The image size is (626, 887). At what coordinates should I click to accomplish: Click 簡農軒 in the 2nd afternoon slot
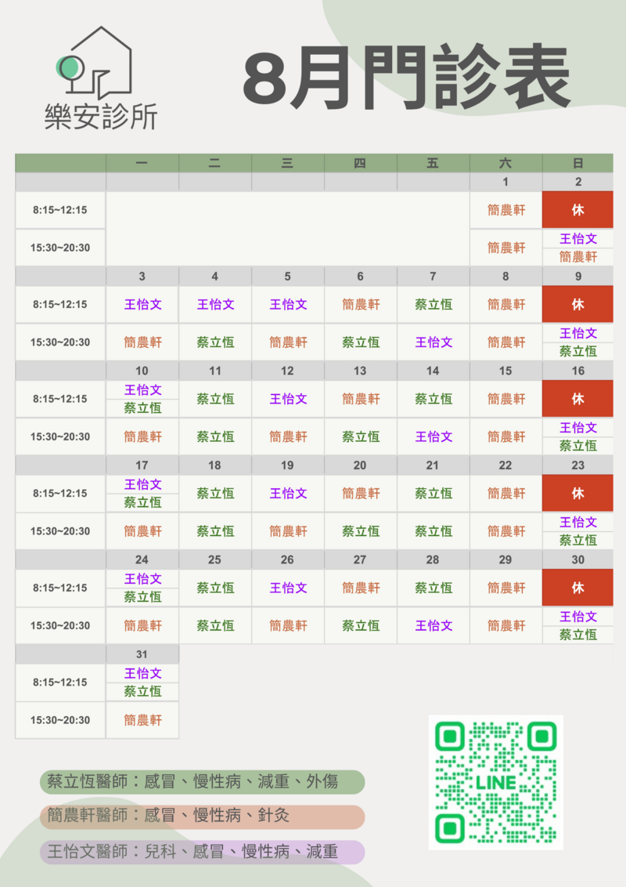[x=578, y=257]
